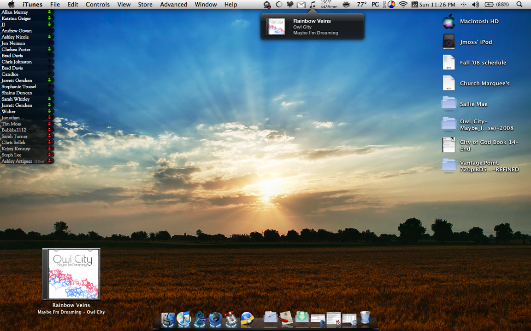Screen dimensions: 531x331
Task: Select Tim Moss in buddy list
Action: point(27,124)
